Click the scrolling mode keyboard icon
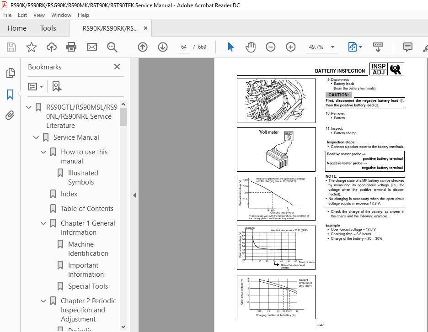Image resolution: width=428 pixels, height=332 pixels. tap(378, 47)
